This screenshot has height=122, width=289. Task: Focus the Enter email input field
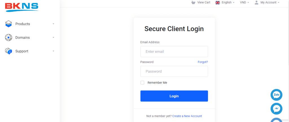tap(174, 51)
